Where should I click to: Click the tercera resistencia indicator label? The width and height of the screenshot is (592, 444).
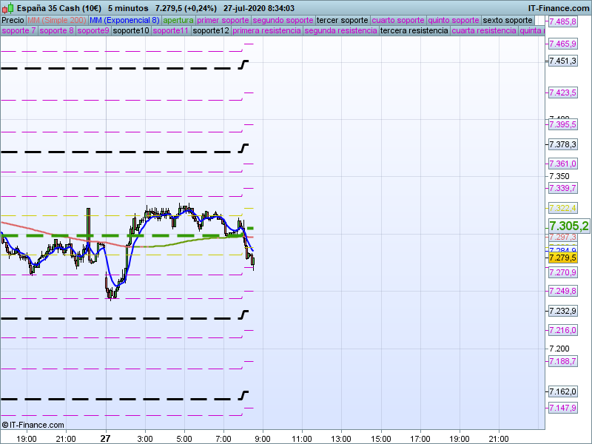(x=414, y=31)
